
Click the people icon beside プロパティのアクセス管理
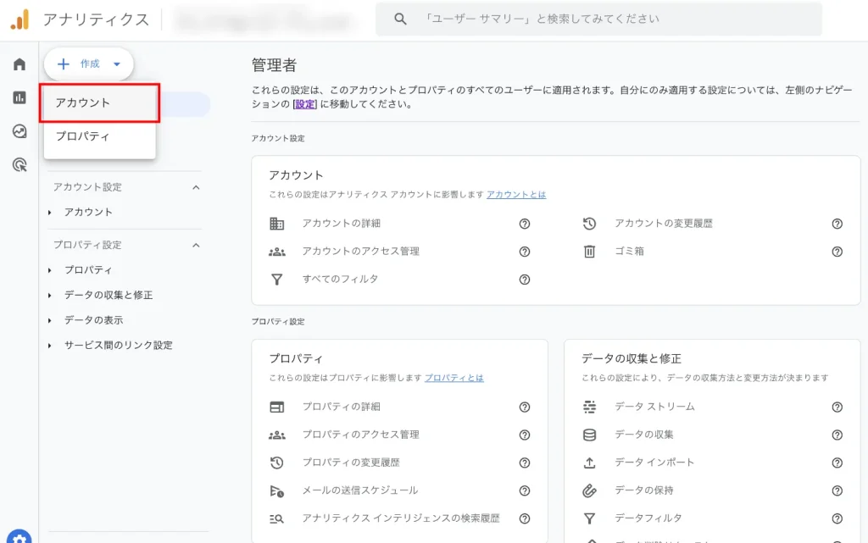(277, 435)
